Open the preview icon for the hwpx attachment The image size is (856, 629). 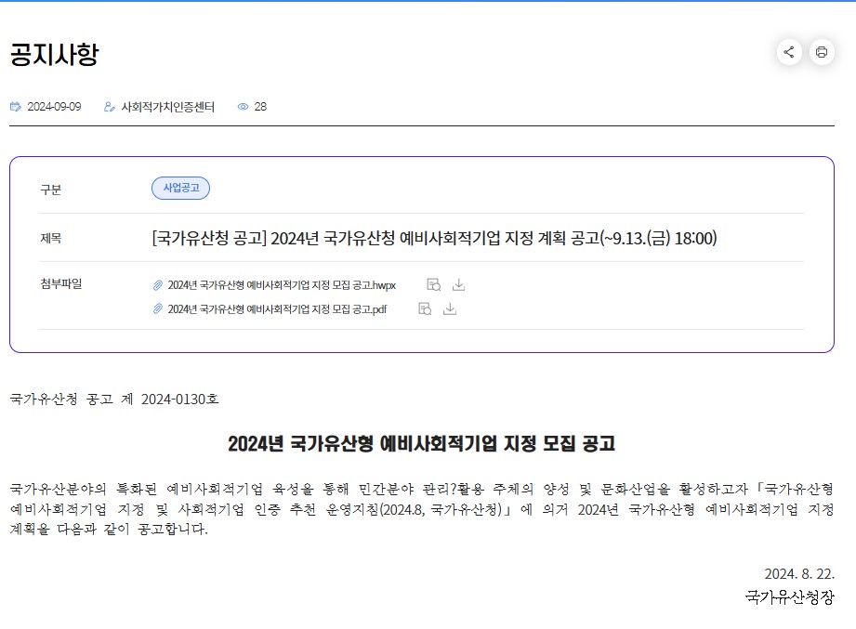(433, 283)
